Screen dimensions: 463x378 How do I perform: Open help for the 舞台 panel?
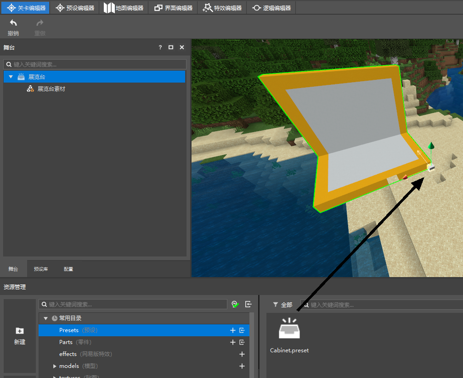click(160, 47)
